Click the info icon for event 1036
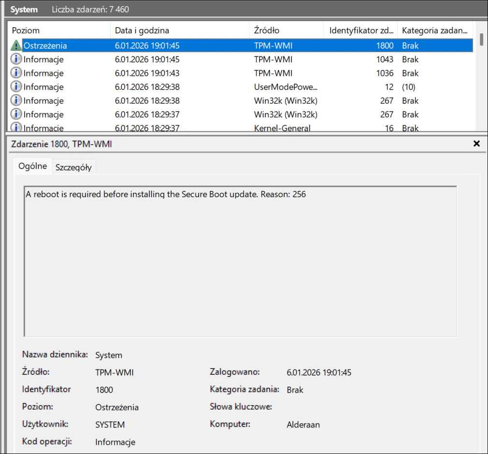Screen dimensions: 488x454 16,73
